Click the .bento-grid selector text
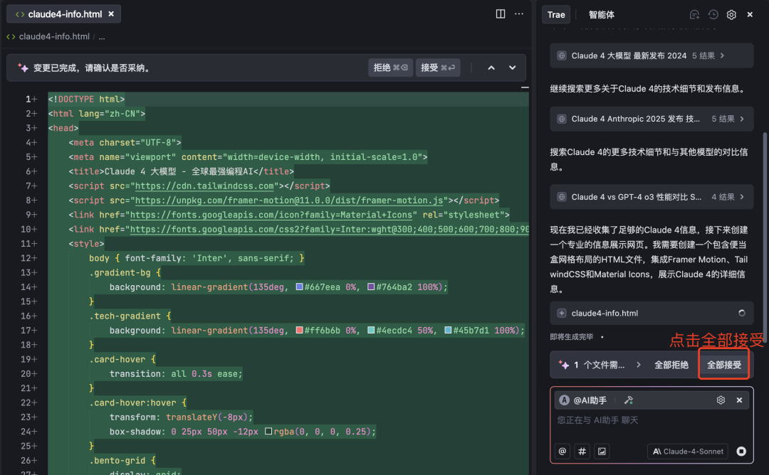Viewport: 769px width, 475px height. pyautogui.click(x=117, y=460)
